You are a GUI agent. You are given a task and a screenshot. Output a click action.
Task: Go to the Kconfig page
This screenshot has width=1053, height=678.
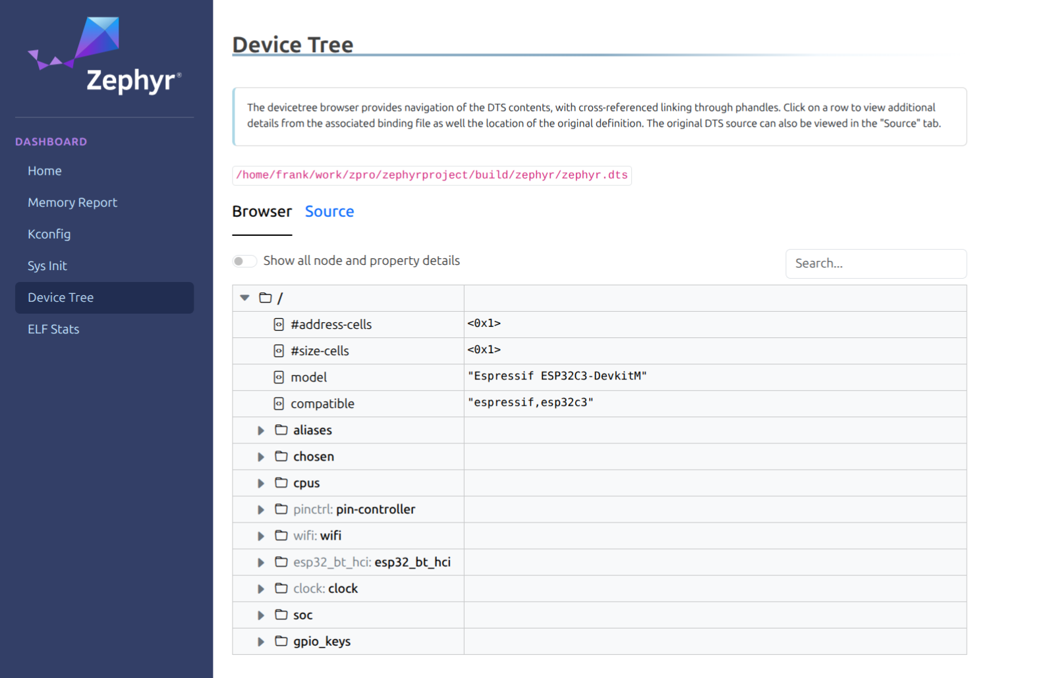pos(49,234)
